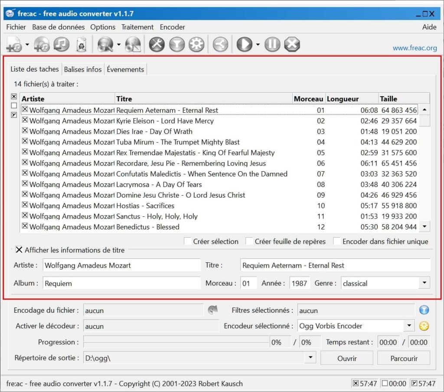Click the blue filter icon beside Filtres sélectionnés
The image size is (444, 392).
pyautogui.click(x=424, y=310)
